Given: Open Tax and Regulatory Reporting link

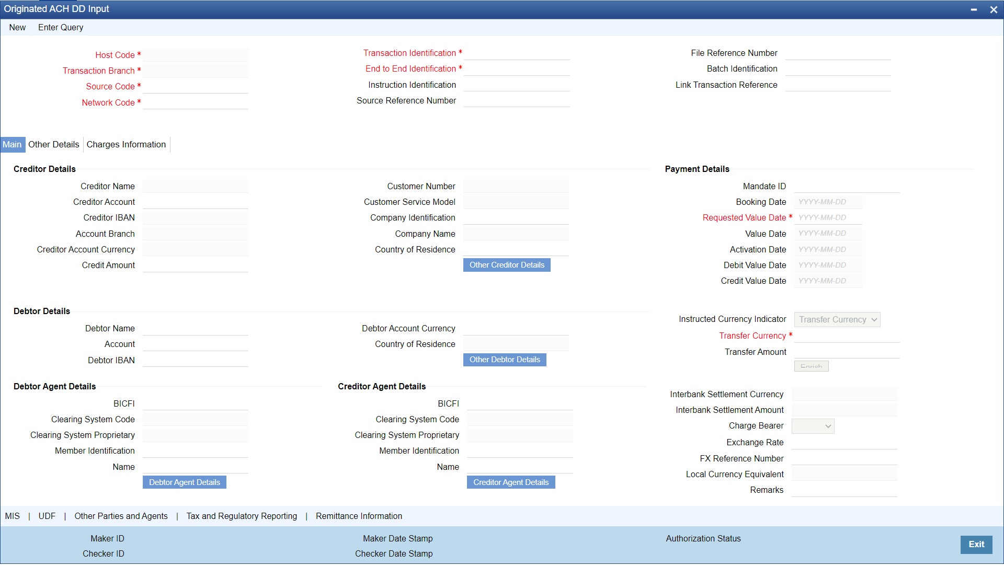Looking at the screenshot, I should point(242,516).
